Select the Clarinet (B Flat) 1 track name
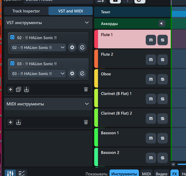The image size is (186, 176). click(116, 94)
